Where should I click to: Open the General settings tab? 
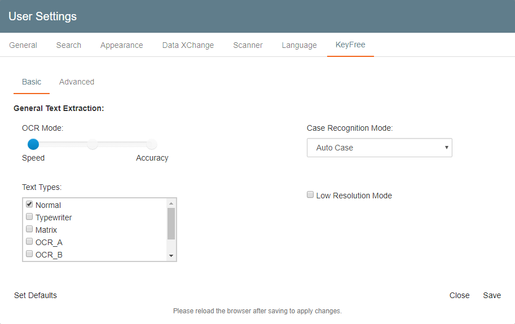click(x=23, y=45)
